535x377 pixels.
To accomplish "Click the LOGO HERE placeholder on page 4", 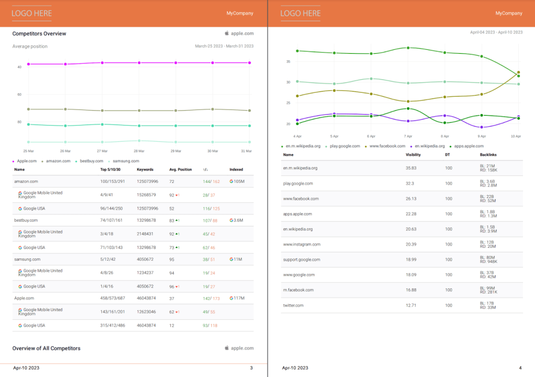I will tap(301, 13).
